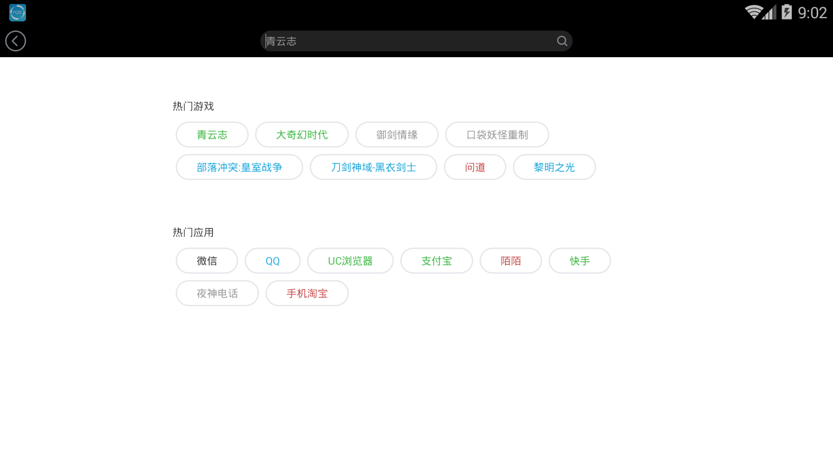Tap the QQ app tag

pos(273,261)
